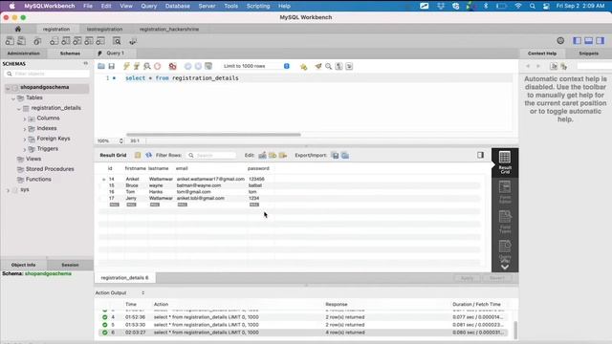612x344 pixels.
Task: Rollback transaction icon in query toolbar
Action: tap(198, 66)
